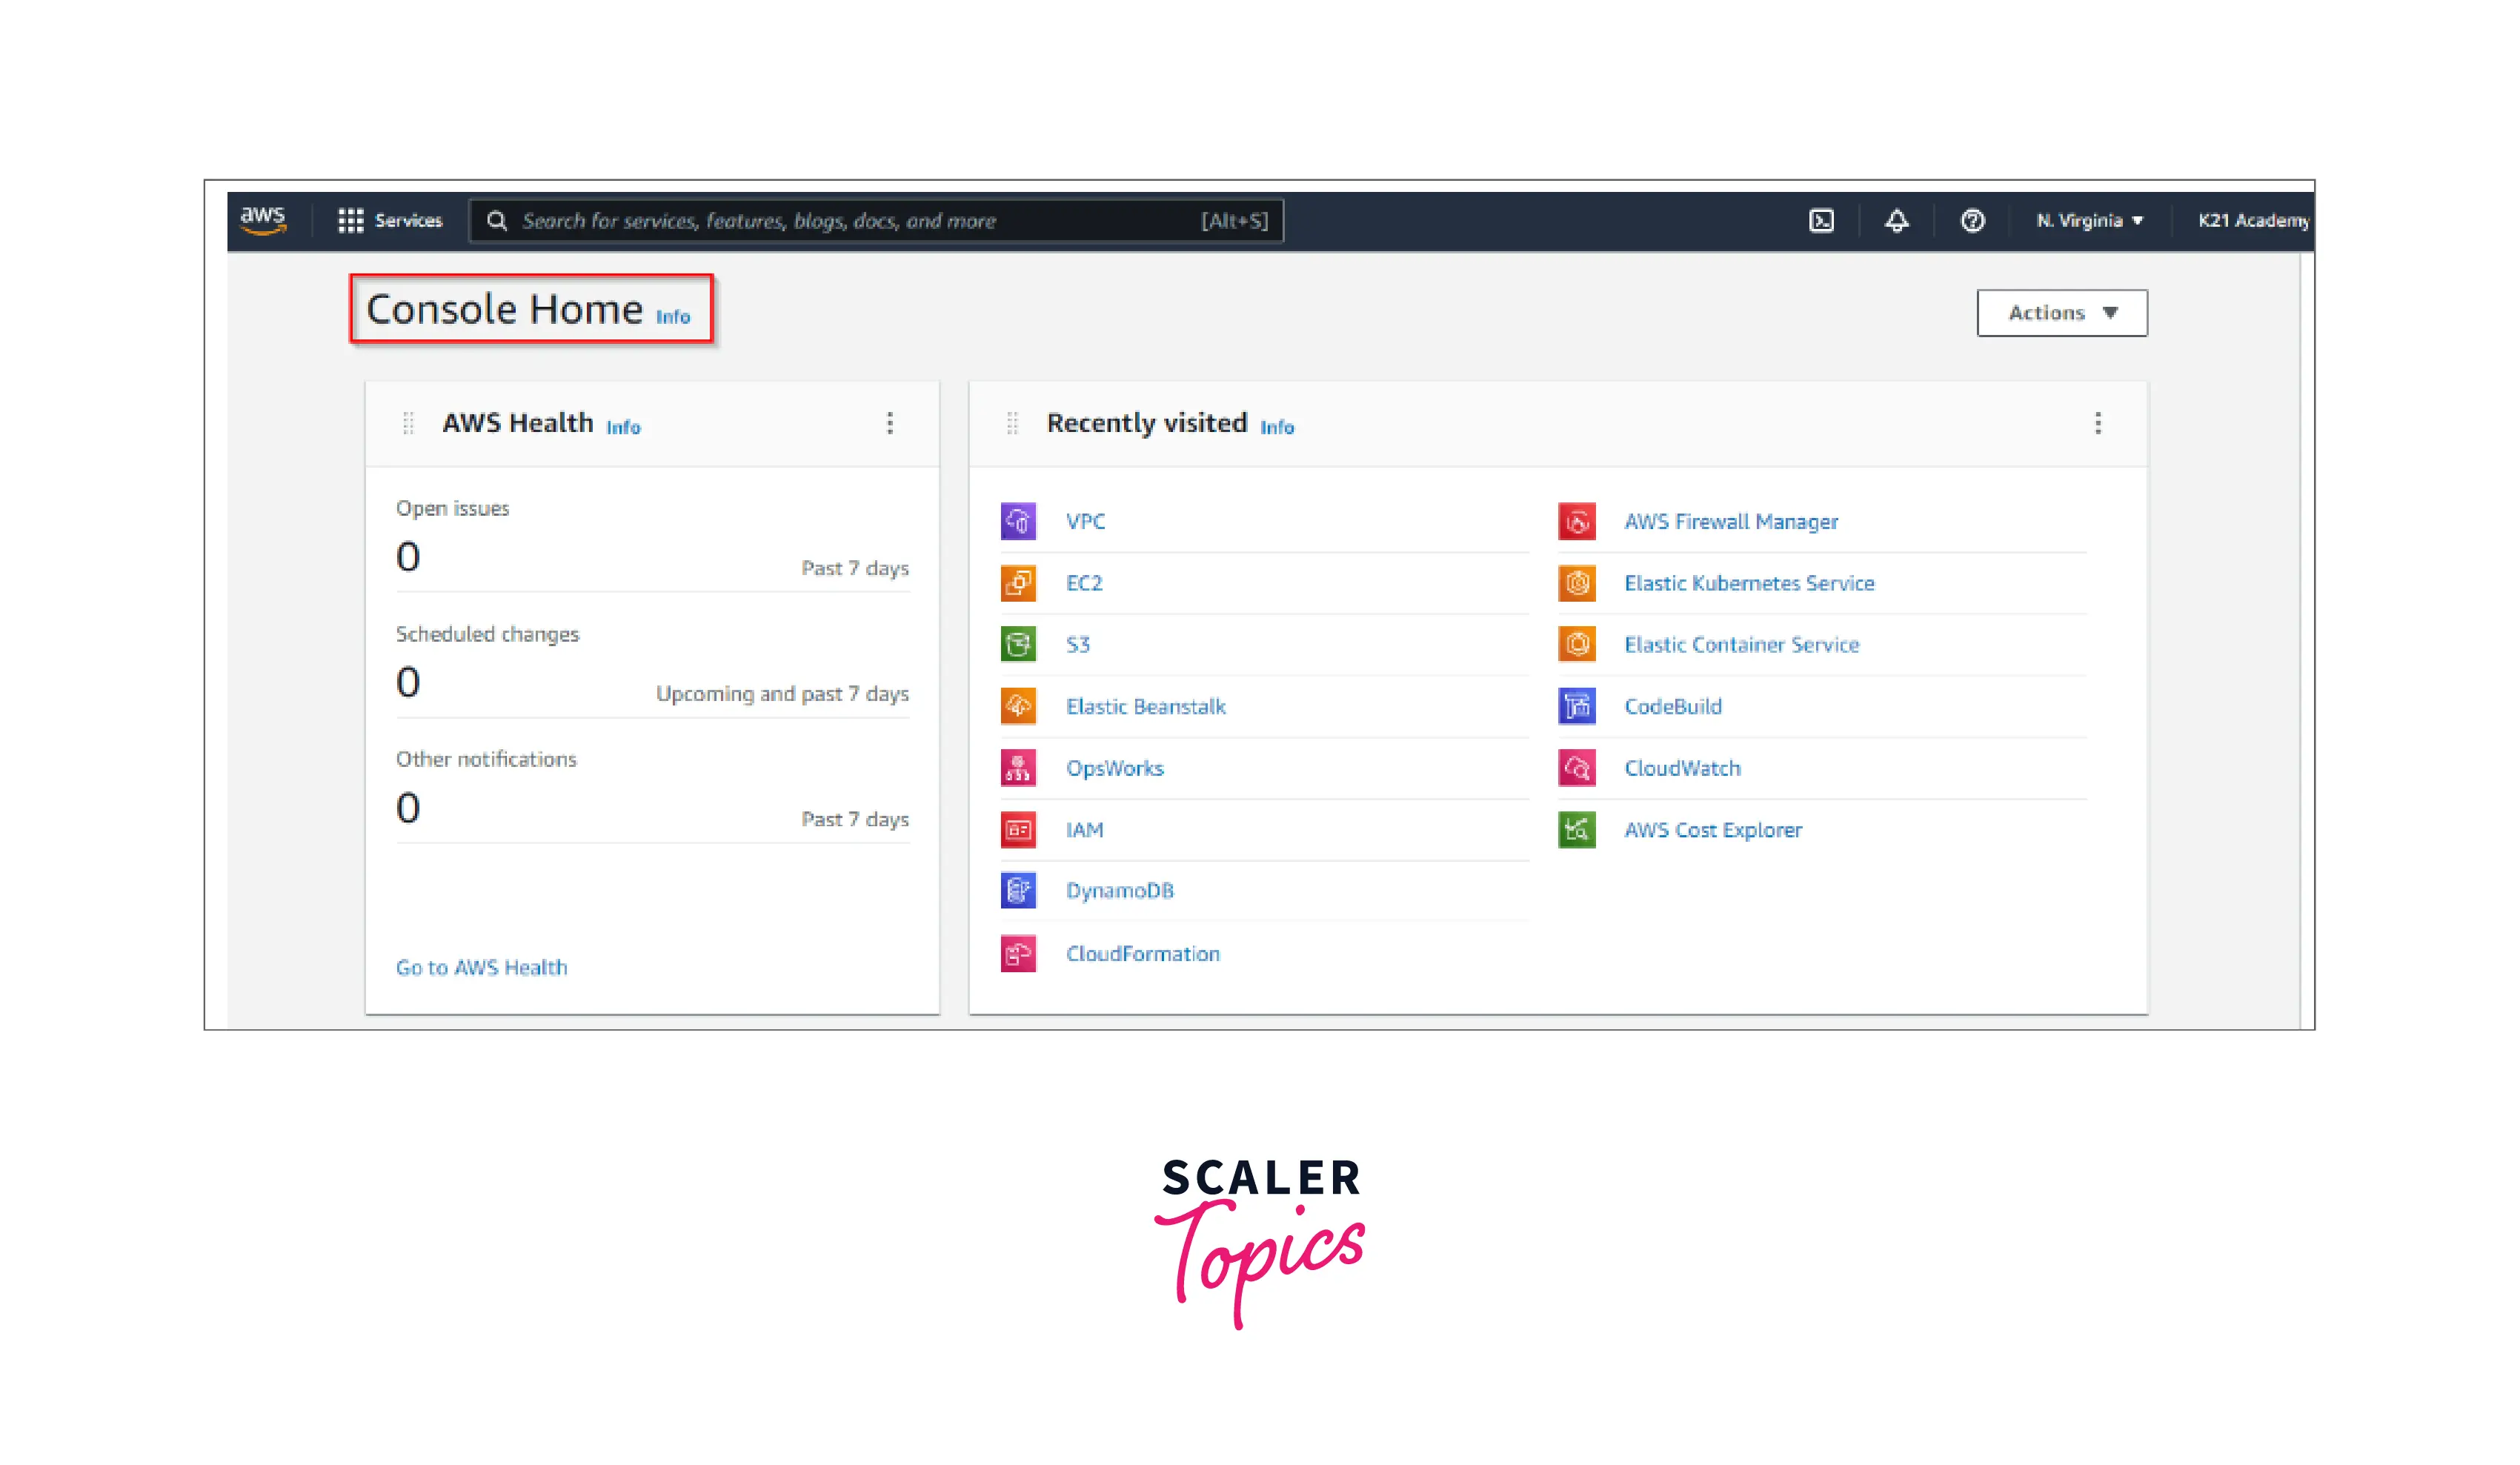Expand the N. Virginia region dropdown
This screenshot has height=1465, width=2520.
[2089, 220]
